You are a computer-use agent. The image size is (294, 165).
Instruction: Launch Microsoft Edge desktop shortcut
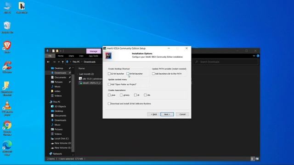(x=7, y=148)
